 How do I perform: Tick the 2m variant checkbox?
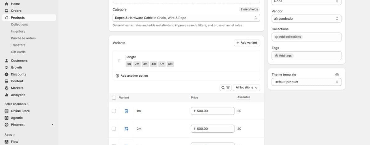click(114, 129)
